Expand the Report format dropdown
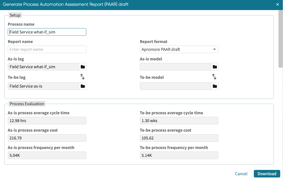283x182 pixels. point(179,49)
